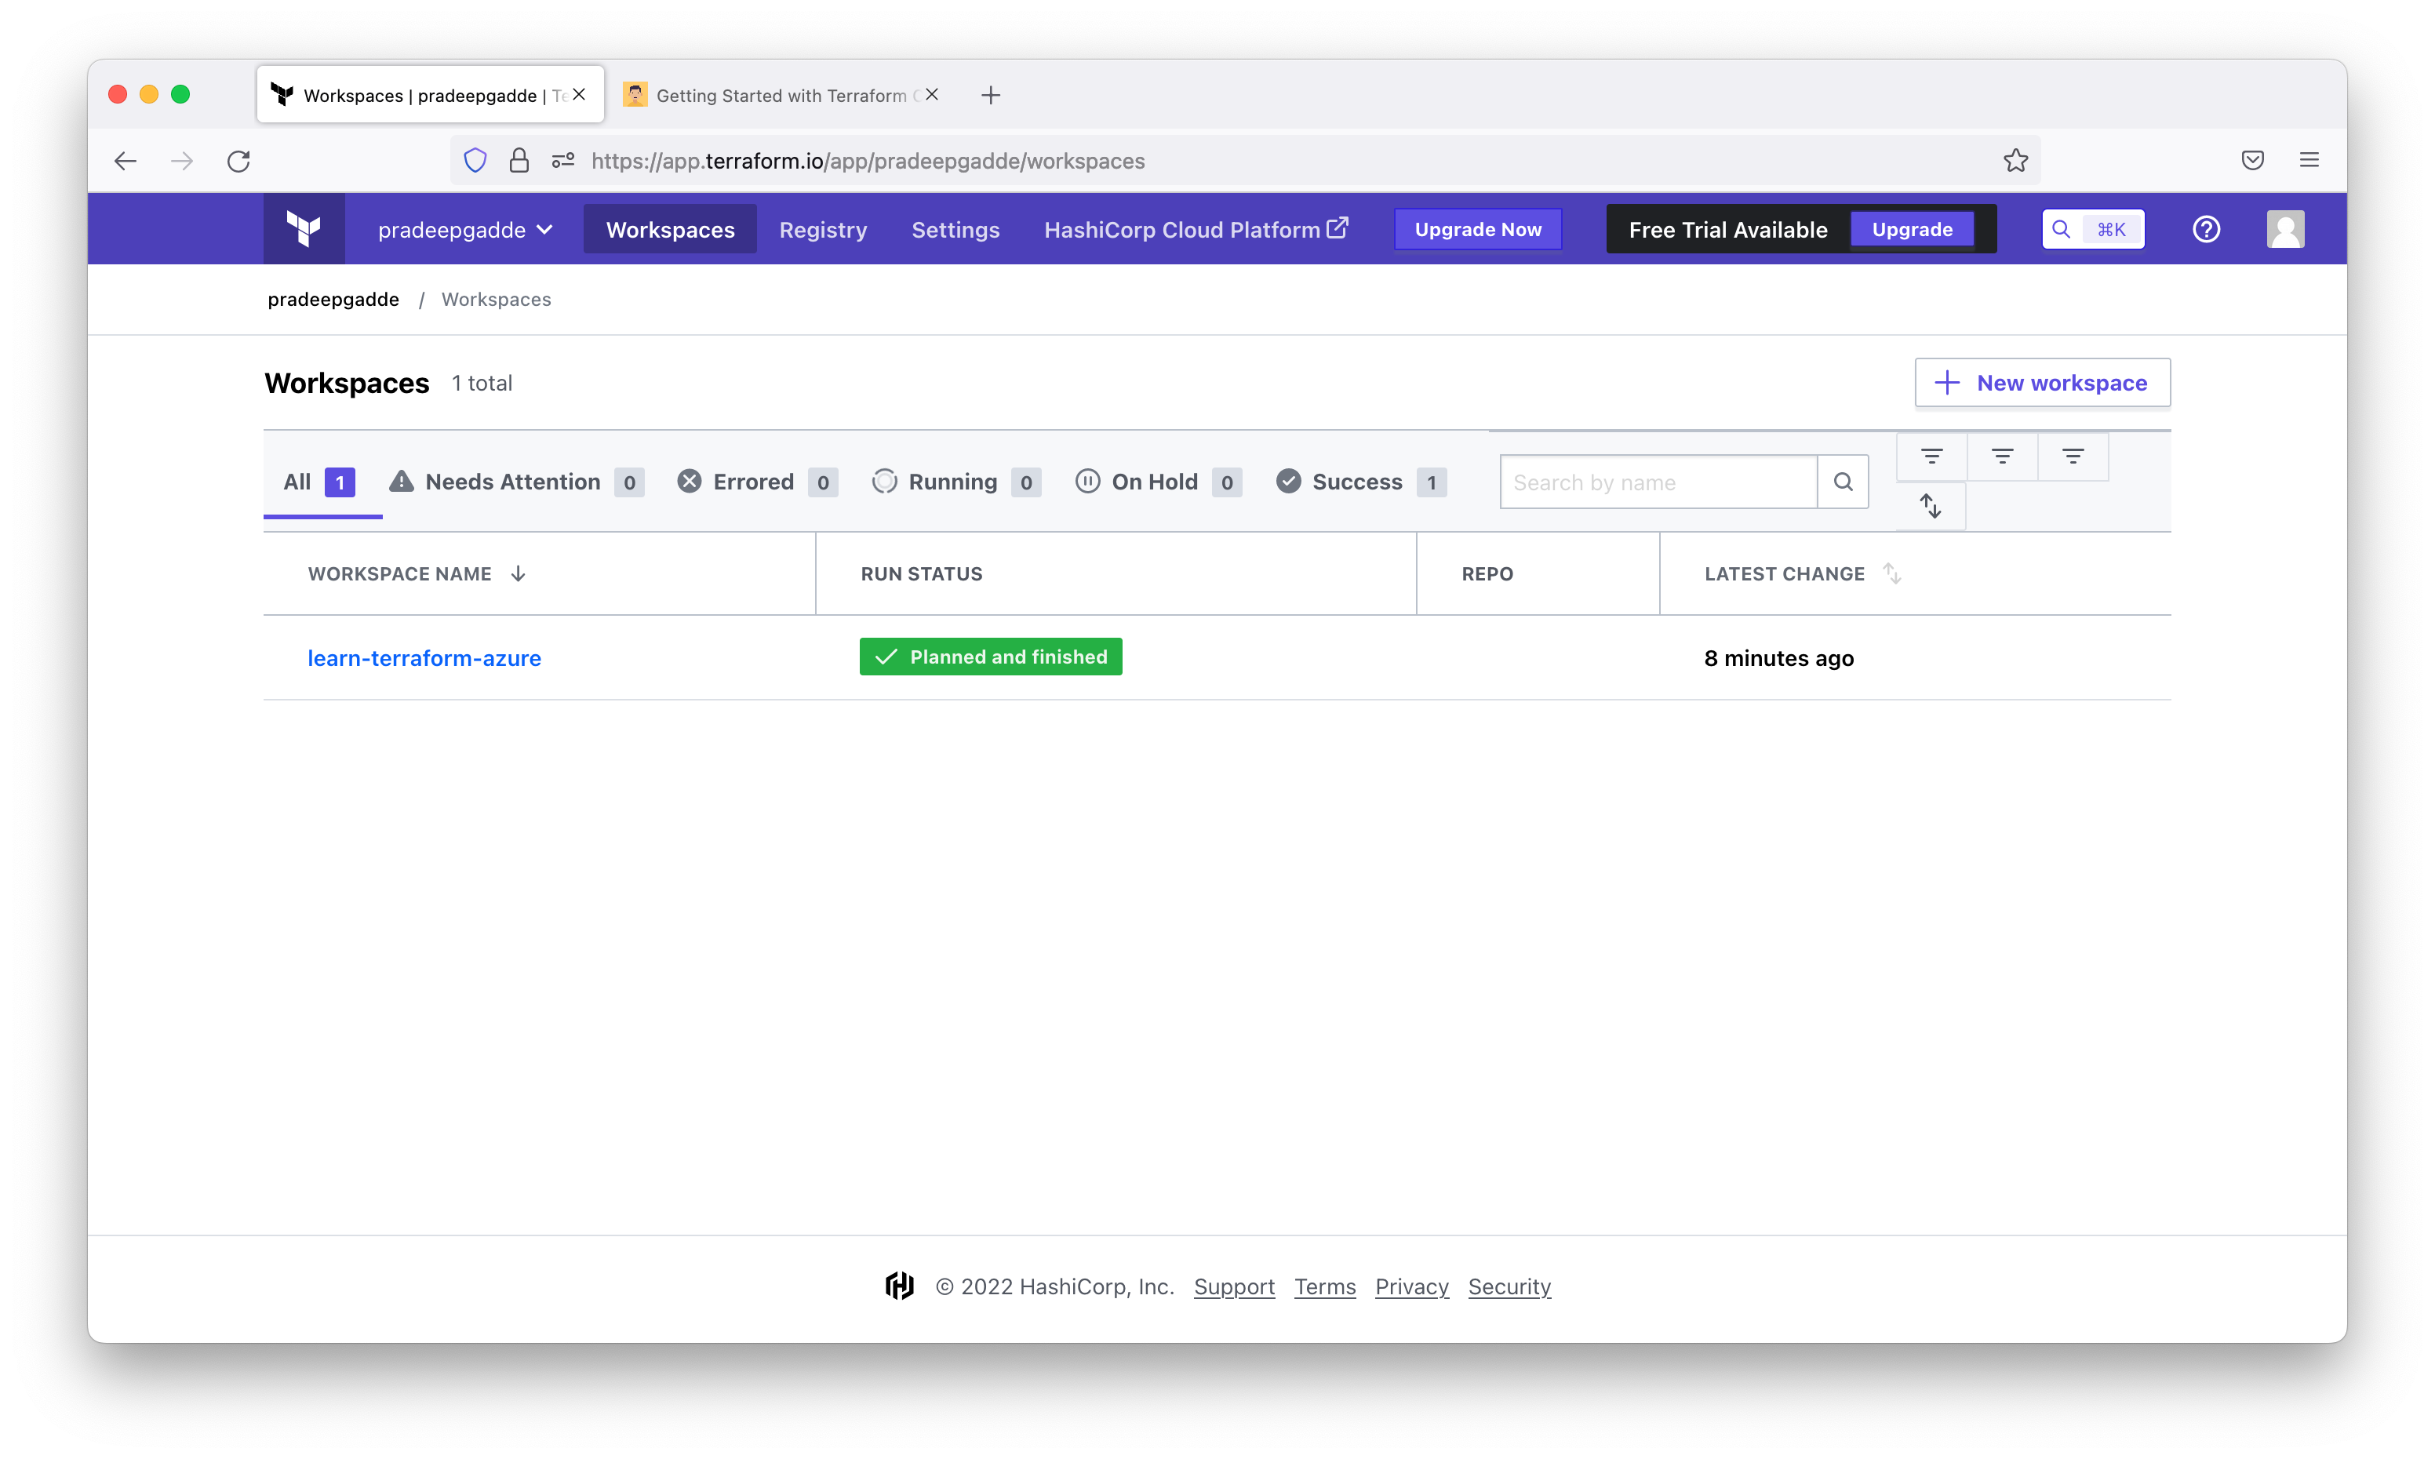Click the middle filter icon beside the search
Viewport: 2435px width, 1459px height.
click(2003, 457)
